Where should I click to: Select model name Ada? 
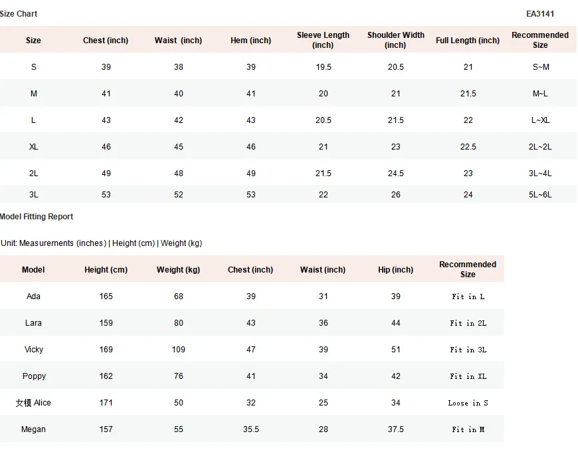pos(33,296)
